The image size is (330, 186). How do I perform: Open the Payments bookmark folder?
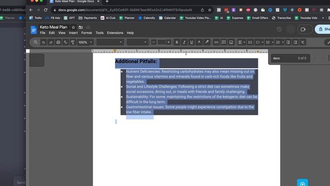(x=88, y=18)
